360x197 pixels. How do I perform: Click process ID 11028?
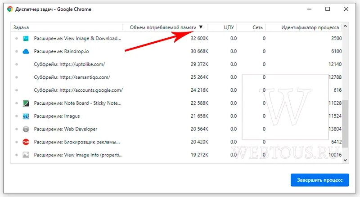click(335, 103)
